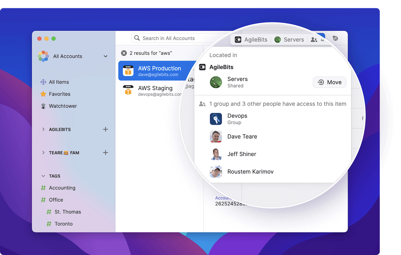
Task: Click the AWS Production box icon
Action: tap(128, 71)
